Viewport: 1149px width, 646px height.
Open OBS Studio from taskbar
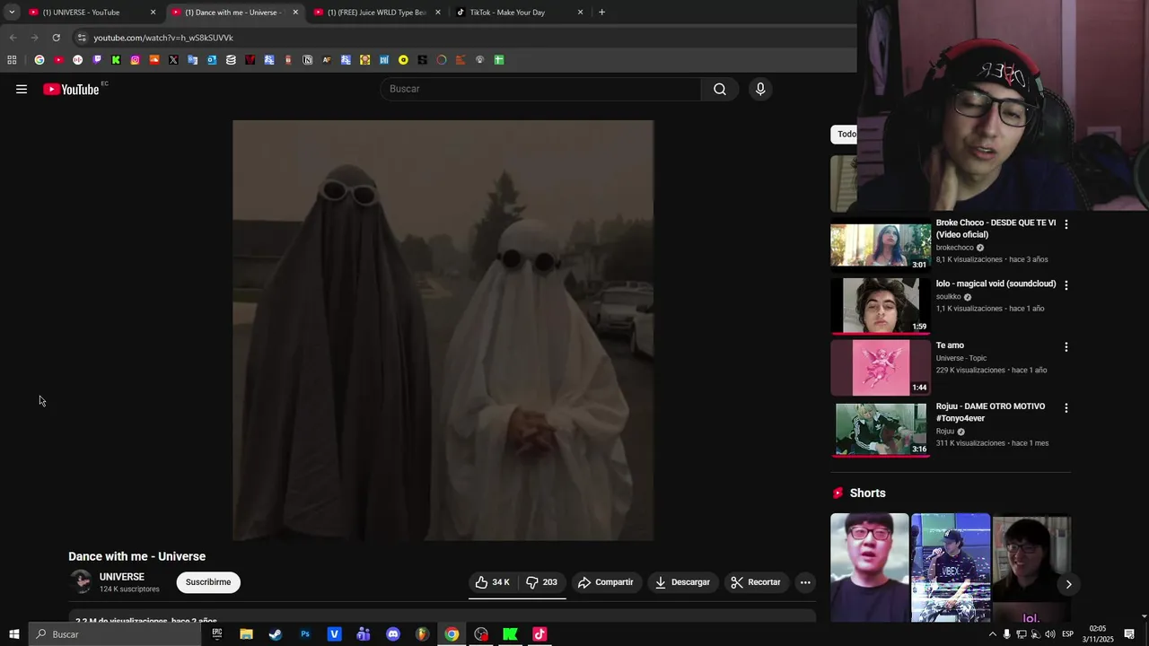coord(481,634)
